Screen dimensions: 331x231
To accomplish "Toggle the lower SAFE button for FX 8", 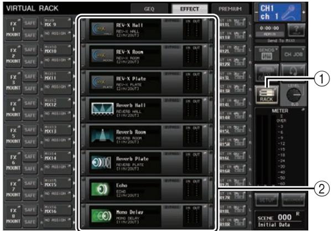I will [30, 222].
